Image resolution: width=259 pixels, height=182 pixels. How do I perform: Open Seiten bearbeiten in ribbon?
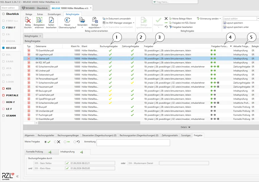pyautogui.click(x=51, y=23)
